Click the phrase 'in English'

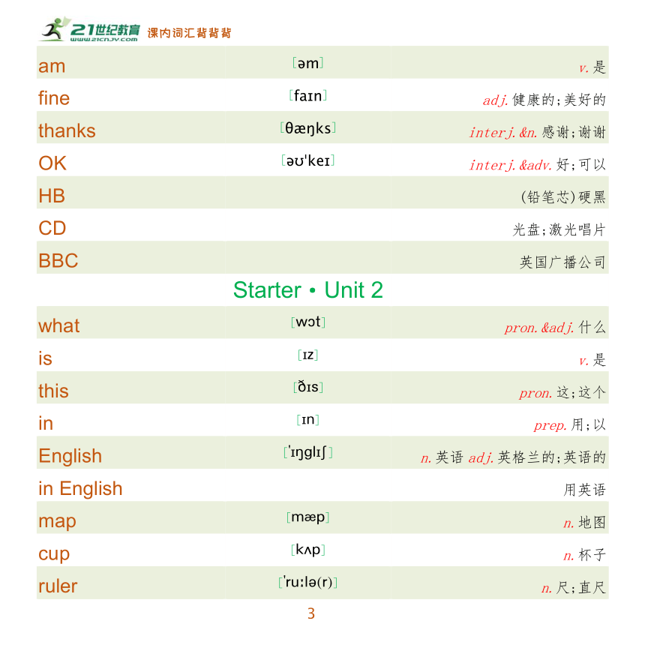81,489
